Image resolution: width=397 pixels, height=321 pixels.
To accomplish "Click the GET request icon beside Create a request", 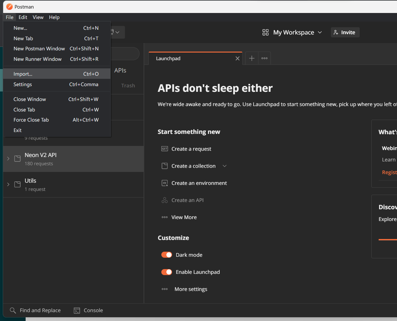I will [164, 149].
